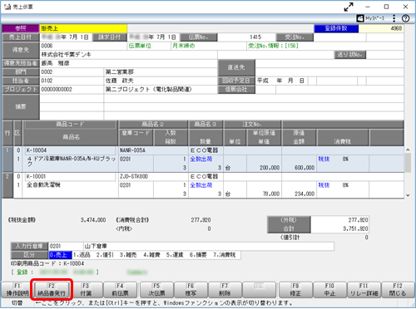Click amount 600,000 cell
The width and height of the screenshot is (416, 309).
tap(299, 168)
